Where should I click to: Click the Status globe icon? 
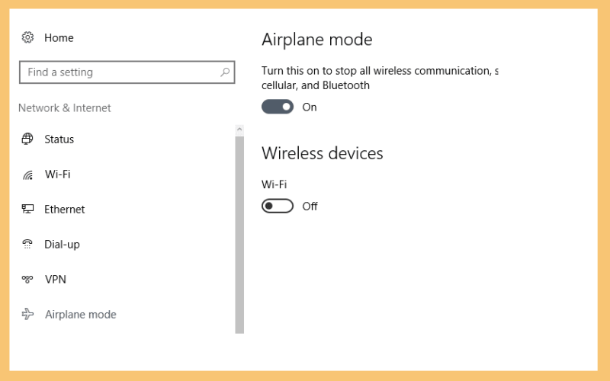[27, 139]
